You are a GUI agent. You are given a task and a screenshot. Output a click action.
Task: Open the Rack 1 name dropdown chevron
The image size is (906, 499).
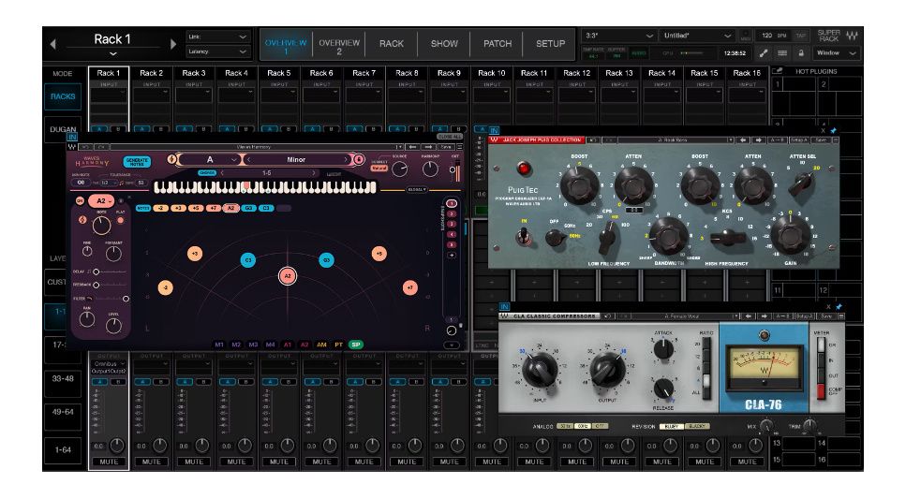pyautogui.click(x=112, y=53)
